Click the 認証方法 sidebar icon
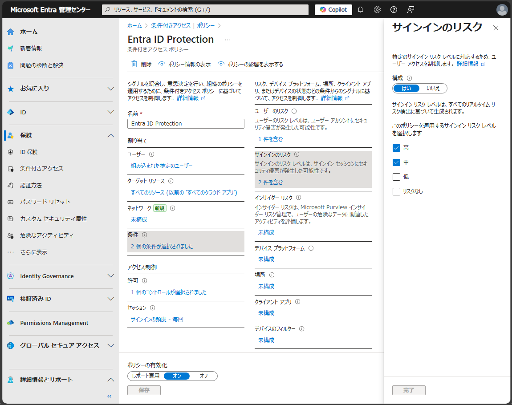The width and height of the screenshot is (512, 405). point(10,186)
